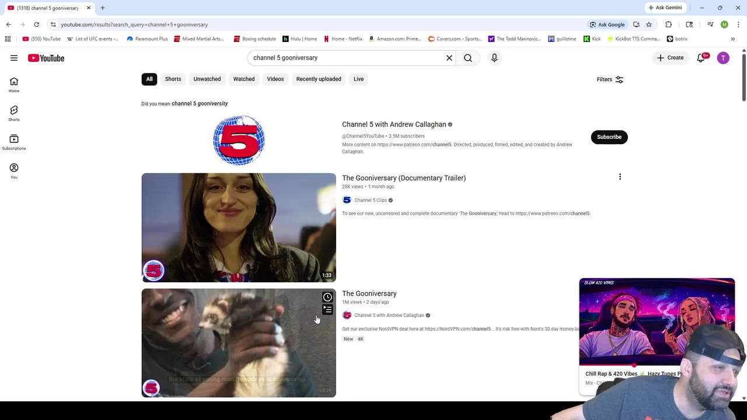Screen dimensions: 747x420
Task: Click the Create button
Action: coord(670,58)
